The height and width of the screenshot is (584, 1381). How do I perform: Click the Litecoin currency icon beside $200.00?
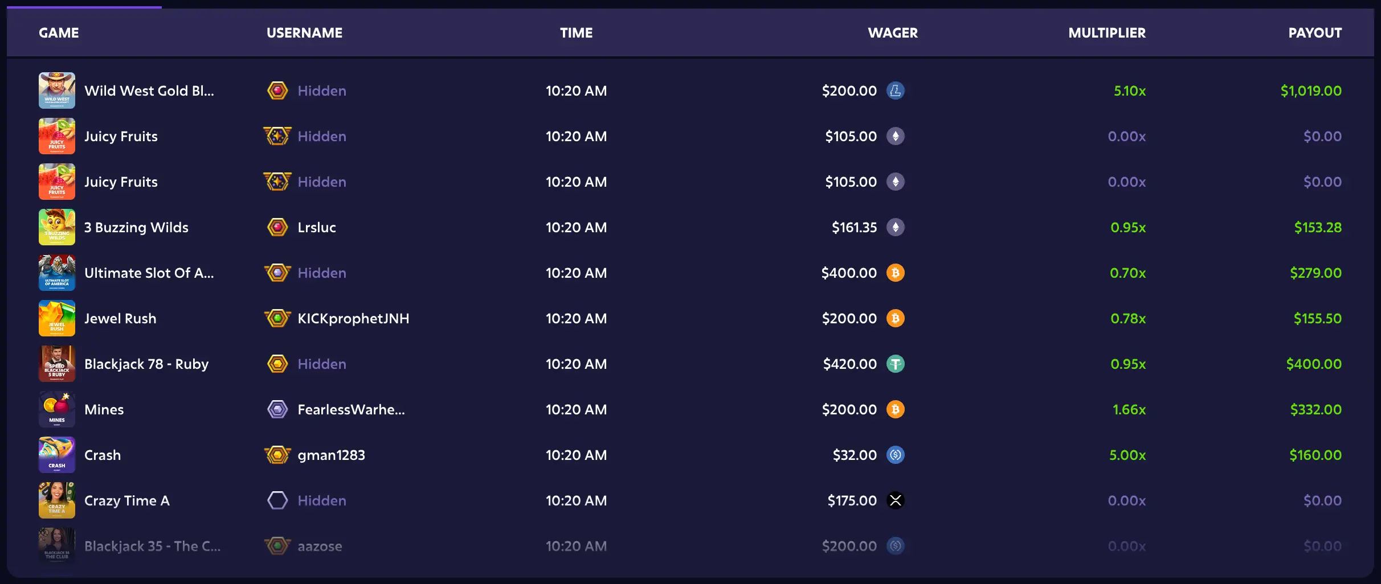896,91
